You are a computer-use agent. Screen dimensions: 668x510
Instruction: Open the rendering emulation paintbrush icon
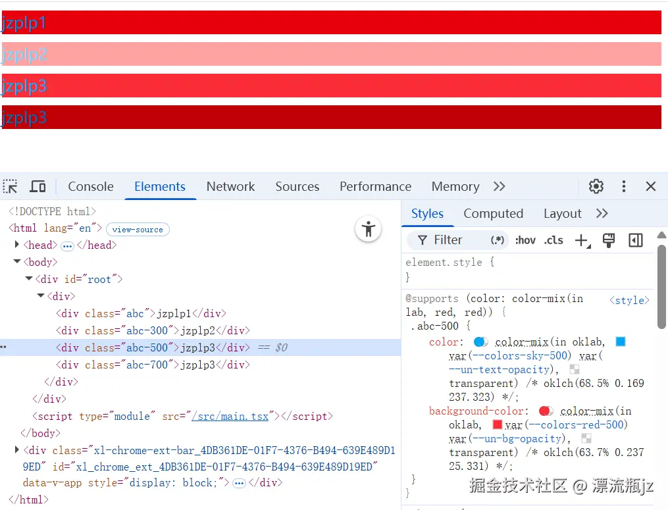608,240
